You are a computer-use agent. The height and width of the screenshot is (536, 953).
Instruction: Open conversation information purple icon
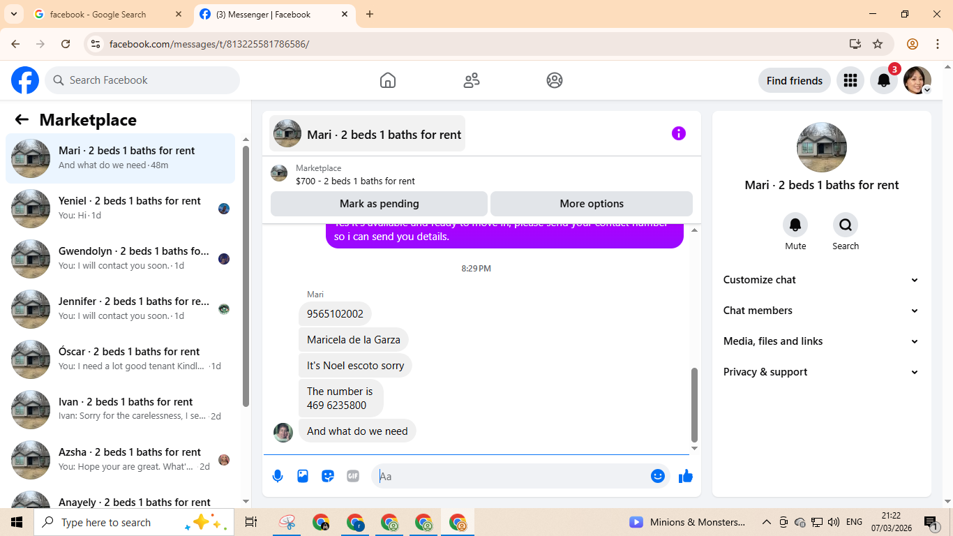click(679, 133)
